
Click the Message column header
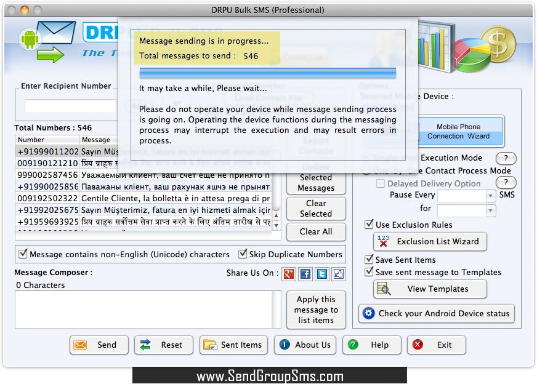click(x=99, y=140)
